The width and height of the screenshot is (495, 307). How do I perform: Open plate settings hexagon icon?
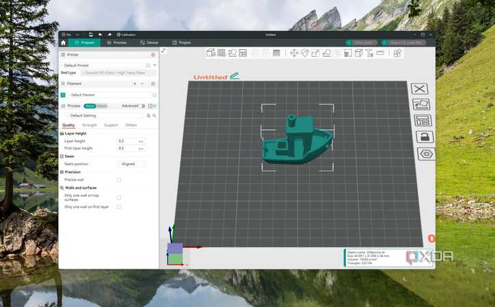[427, 154]
